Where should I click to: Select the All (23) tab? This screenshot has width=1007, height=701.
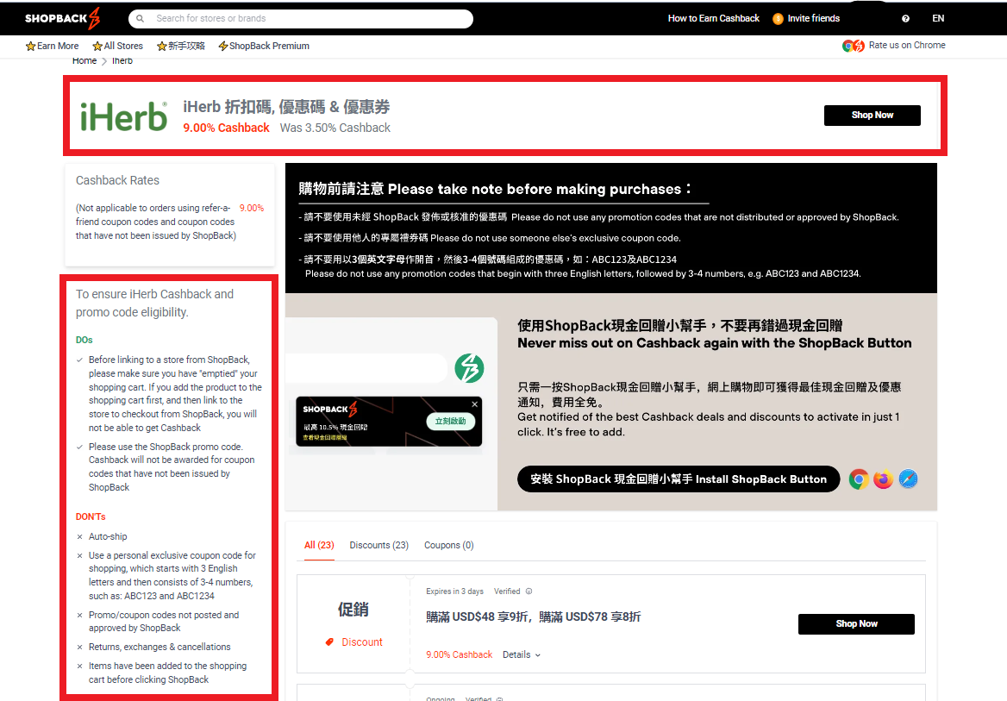click(319, 546)
